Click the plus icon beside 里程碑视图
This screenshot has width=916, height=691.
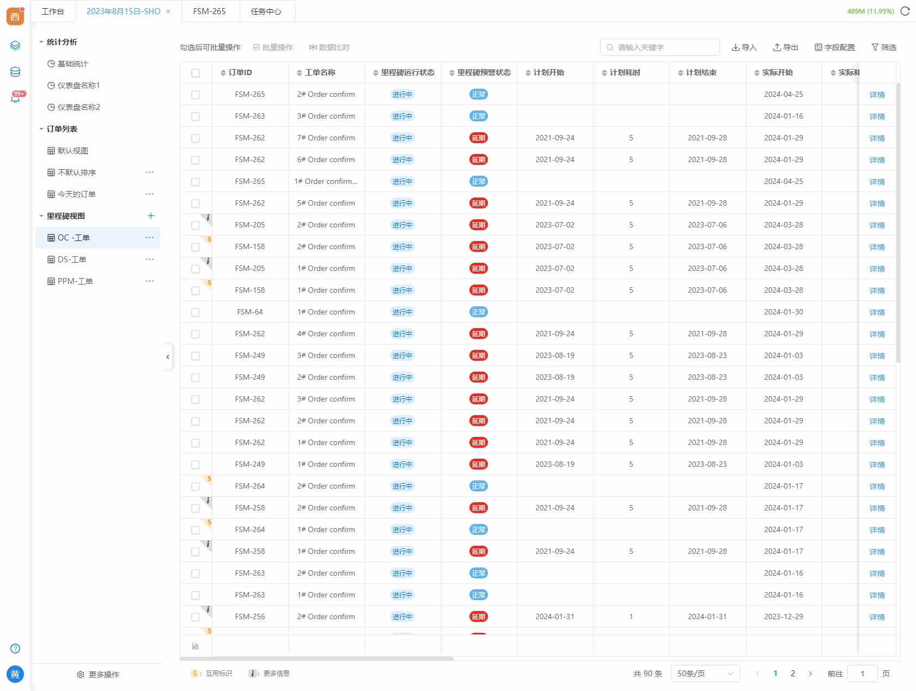151,216
